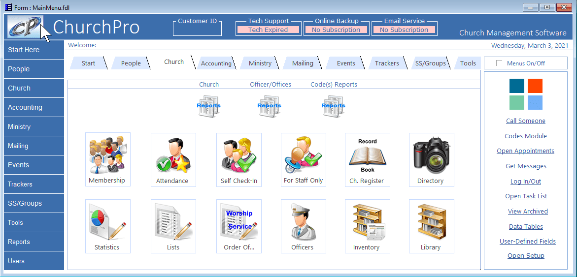The image size is (577, 277).
Task: Click the ChurchPro CP logo
Action: [x=26, y=27]
